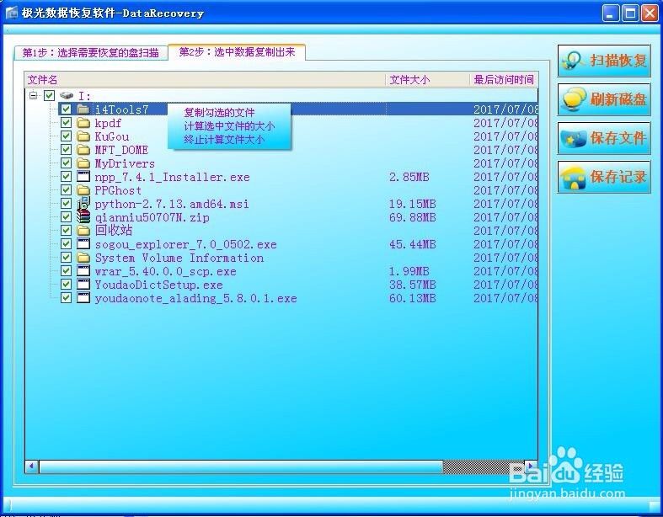The height and width of the screenshot is (517, 663).
Task: Toggle the KuGou checkbox
Action: [x=66, y=136]
